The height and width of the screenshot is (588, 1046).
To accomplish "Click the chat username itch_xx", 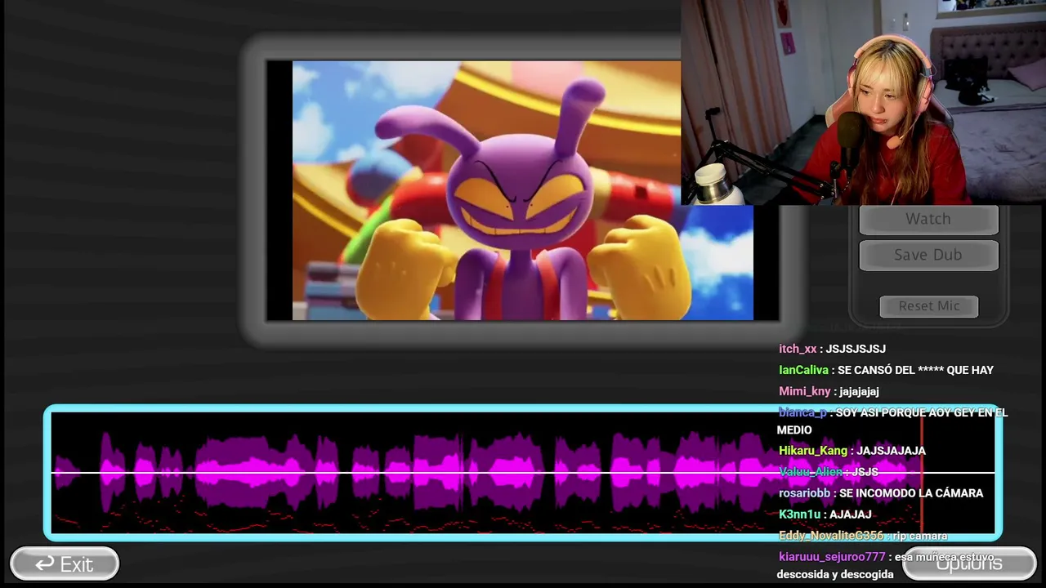I will pyautogui.click(x=798, y=349).
